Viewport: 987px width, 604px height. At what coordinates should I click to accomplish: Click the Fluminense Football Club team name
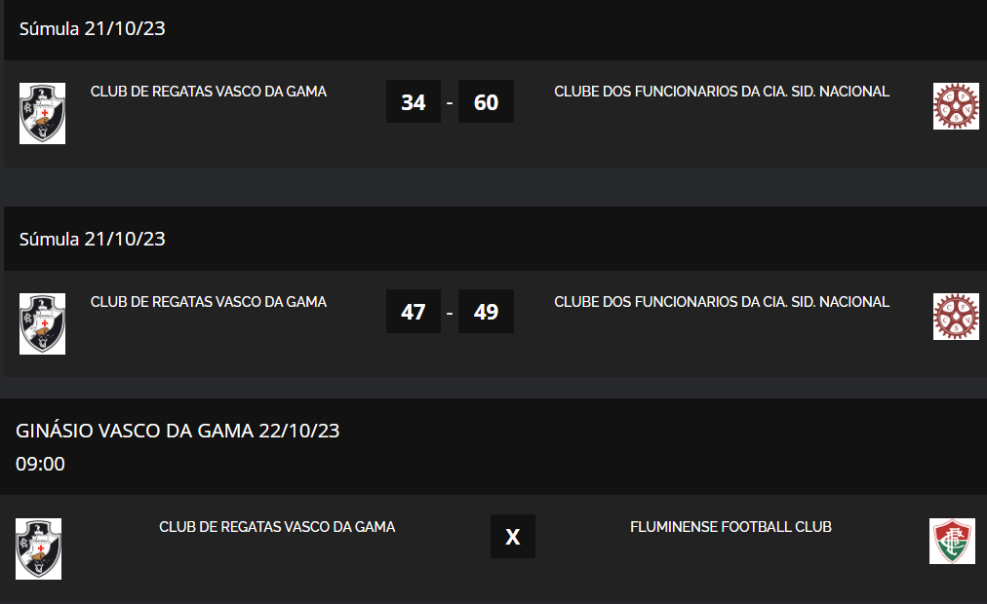[x=730, y=527]
